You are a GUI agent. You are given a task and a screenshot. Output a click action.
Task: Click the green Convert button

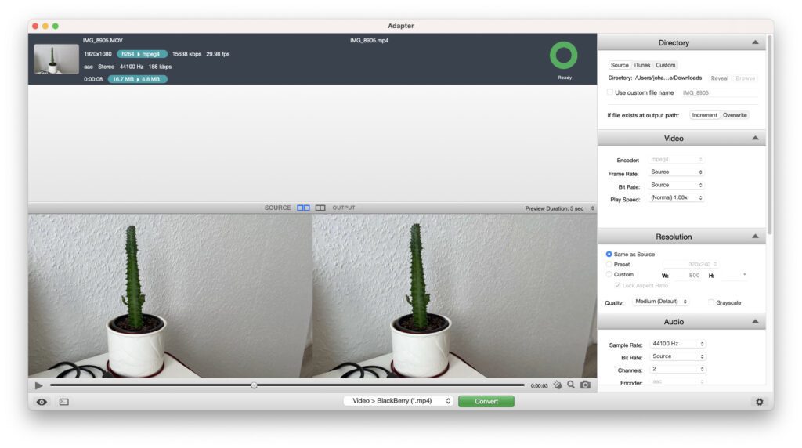click(x=486, y=401)
